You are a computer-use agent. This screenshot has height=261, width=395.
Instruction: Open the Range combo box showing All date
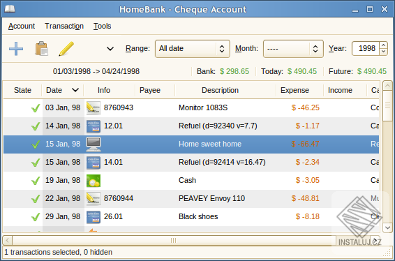tap(193, 49)
